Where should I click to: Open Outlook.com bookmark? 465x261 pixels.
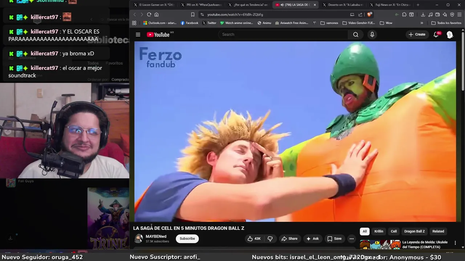[x=159, y=23]
